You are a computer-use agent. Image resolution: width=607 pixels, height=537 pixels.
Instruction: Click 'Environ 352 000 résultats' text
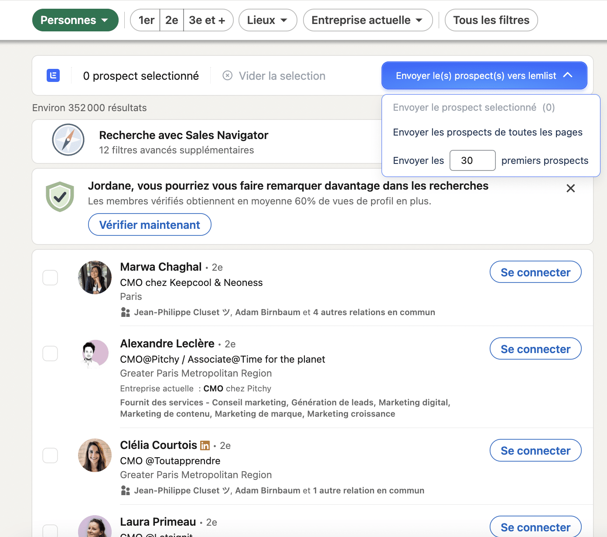coord(89,108)
